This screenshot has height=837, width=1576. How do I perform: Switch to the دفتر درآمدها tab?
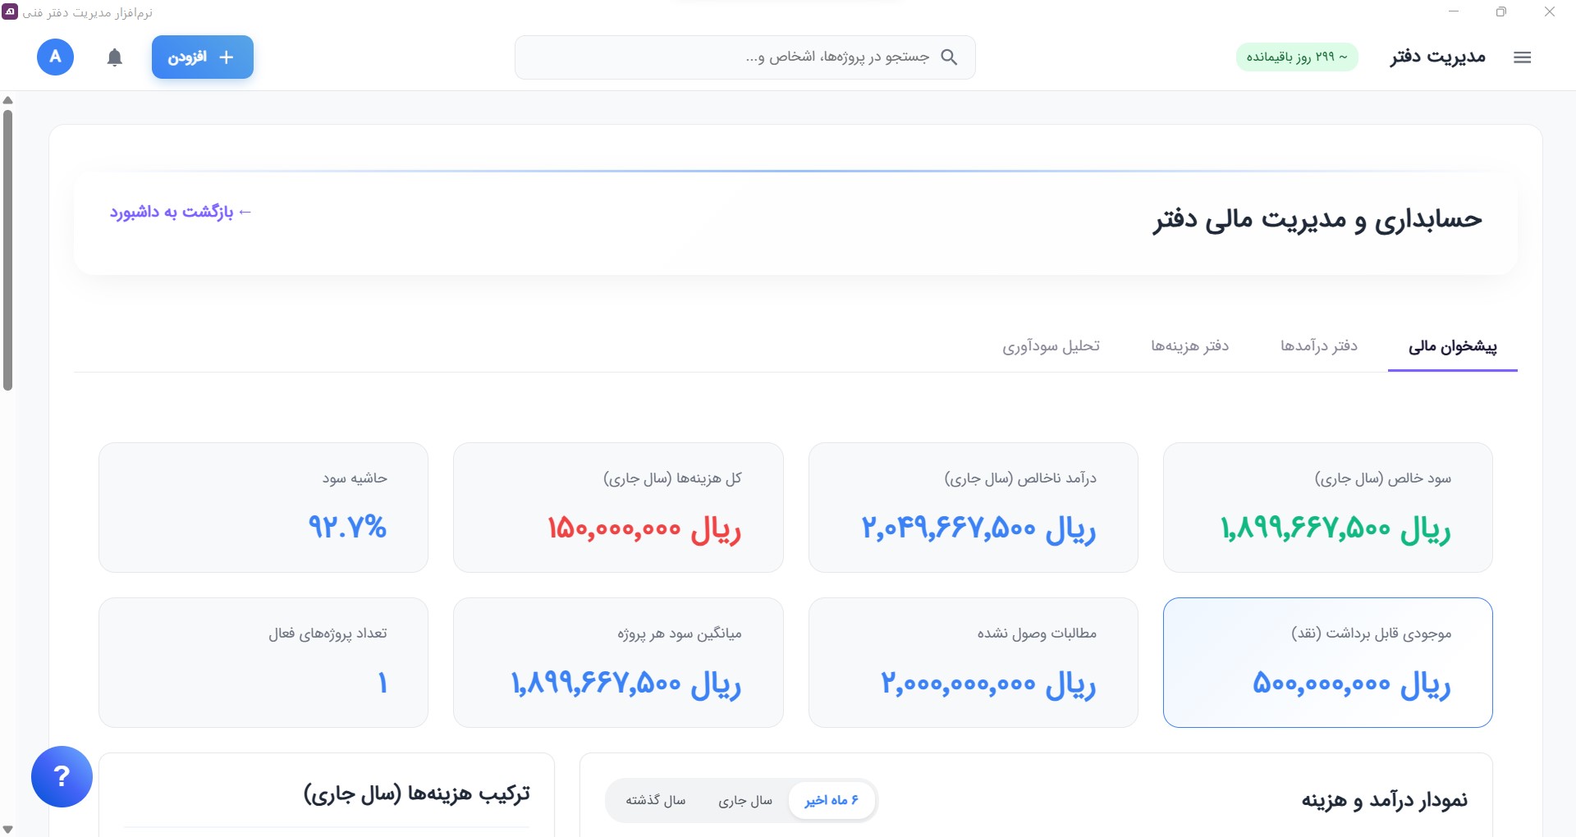(x=1321, y=346)
